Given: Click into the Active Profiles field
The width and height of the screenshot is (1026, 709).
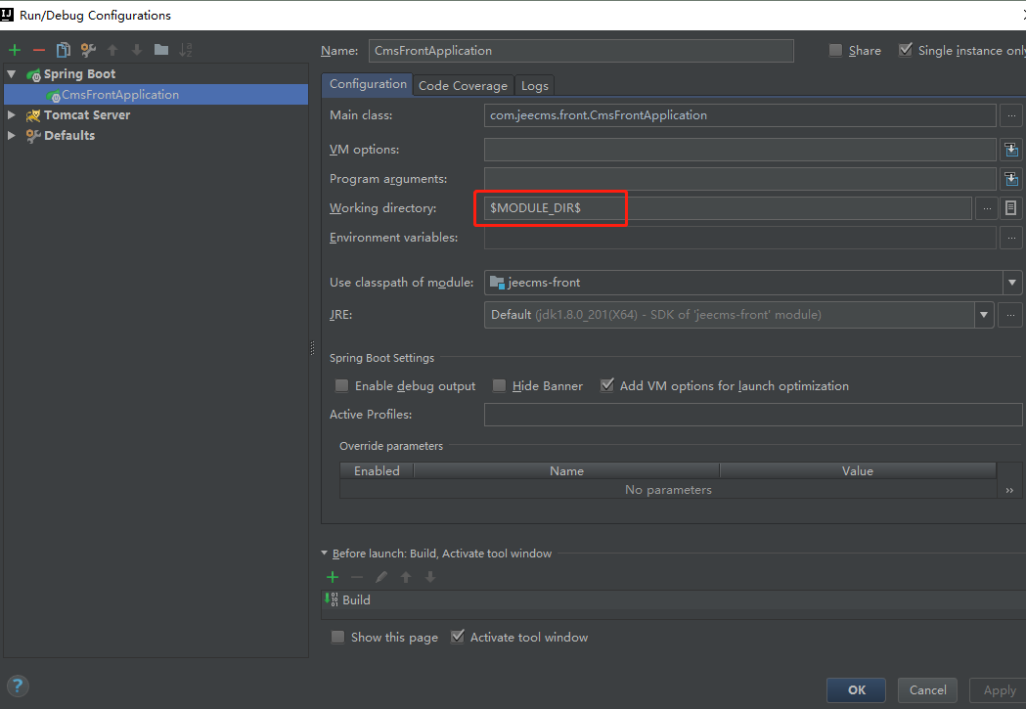Looking at the screenshot, I should point(752,415).
